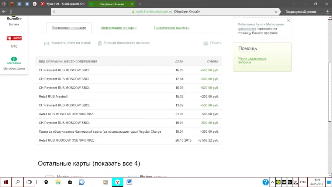Viewport: 332px width, 187px height.
Task: Reload the page with the refresh icon
Action: (54, 12)
